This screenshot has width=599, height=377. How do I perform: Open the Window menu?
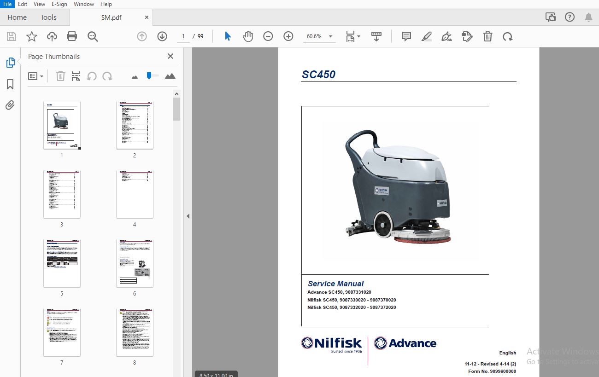click(x=84, y=4)
